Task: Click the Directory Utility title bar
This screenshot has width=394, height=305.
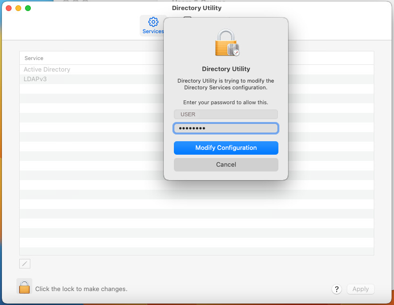Action: pyautogui.click(x=197, y=8)
